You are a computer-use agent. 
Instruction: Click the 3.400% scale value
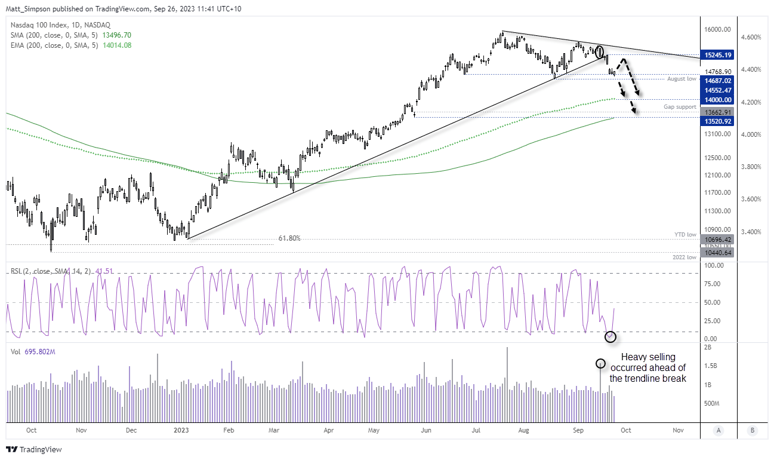pyautogui.click(x=751, y=232)
